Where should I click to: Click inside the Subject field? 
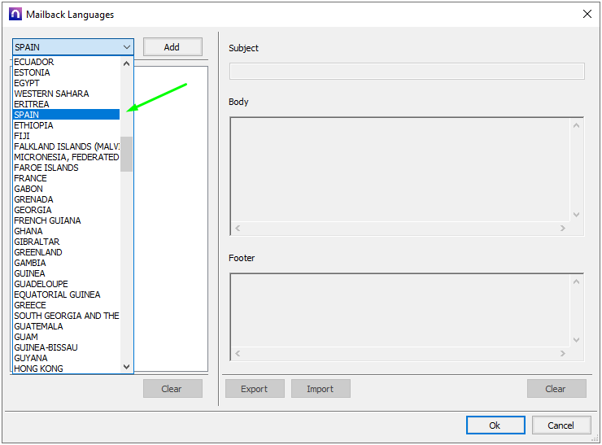coord(406,72)
